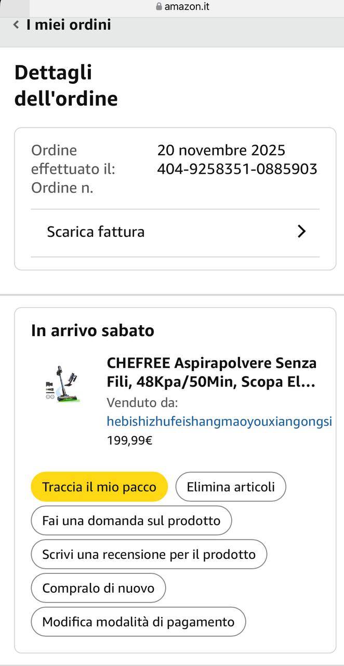Screen dimensions: 344x666
Task: Expand the Scarica fattura chevron arrow
Action: click(301, 232)
